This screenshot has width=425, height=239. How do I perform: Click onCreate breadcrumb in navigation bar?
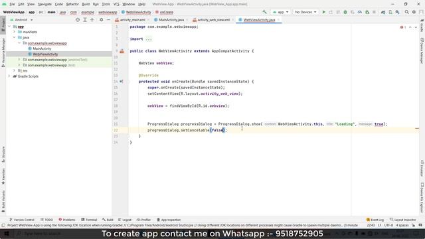[164, 12]
